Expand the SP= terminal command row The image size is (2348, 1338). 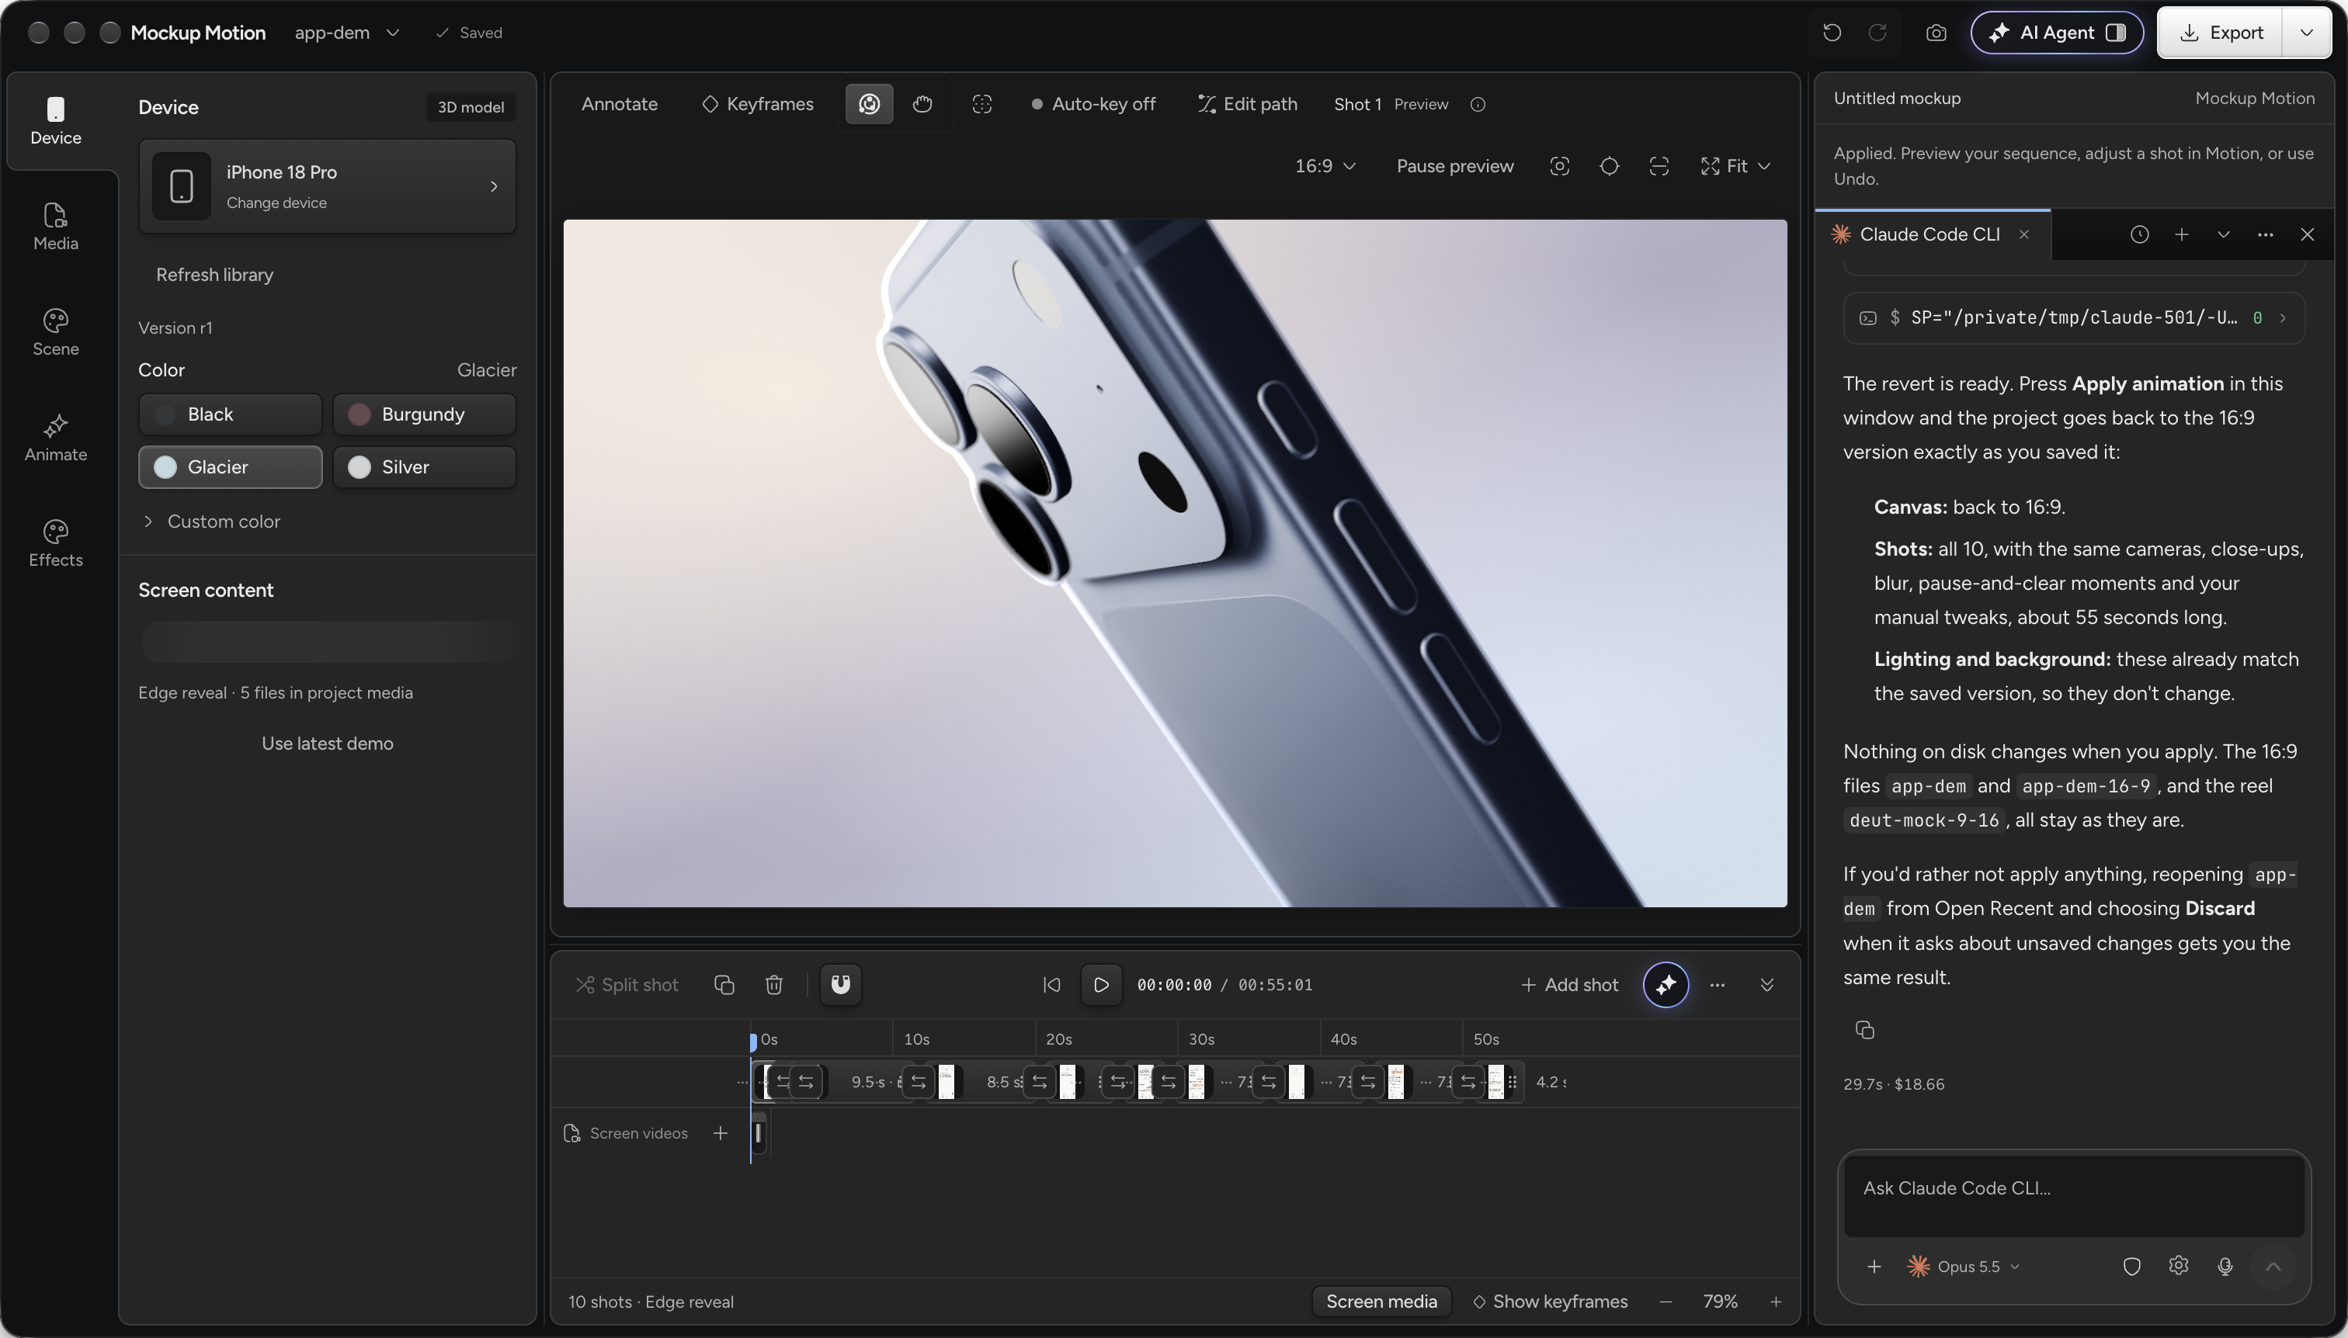2074,318
